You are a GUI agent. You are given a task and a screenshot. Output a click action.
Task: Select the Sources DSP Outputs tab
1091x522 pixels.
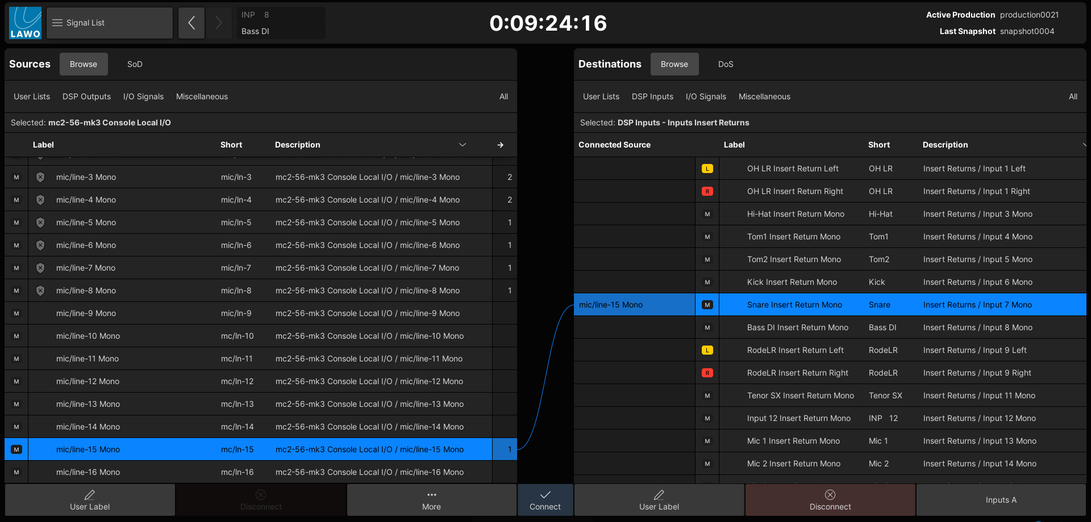(x=86, y=96)
